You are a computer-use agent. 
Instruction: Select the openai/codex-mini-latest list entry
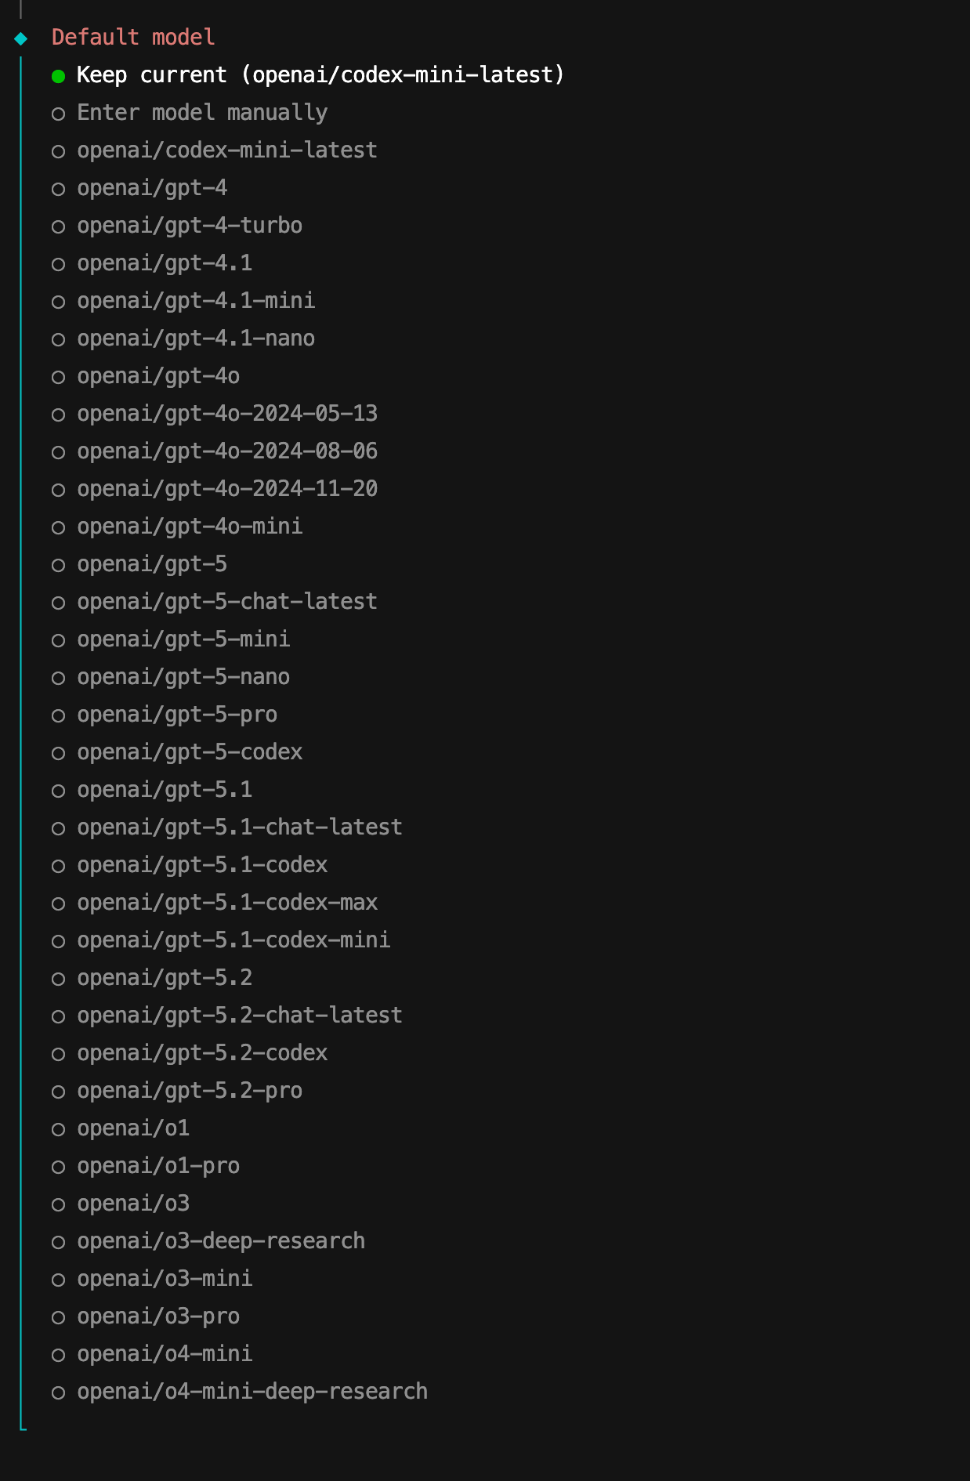226,150
